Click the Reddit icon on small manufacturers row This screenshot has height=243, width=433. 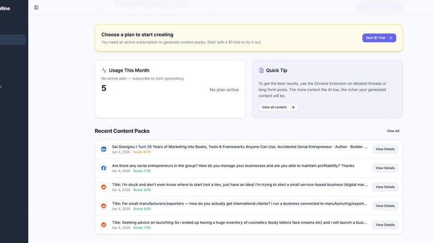103,206
